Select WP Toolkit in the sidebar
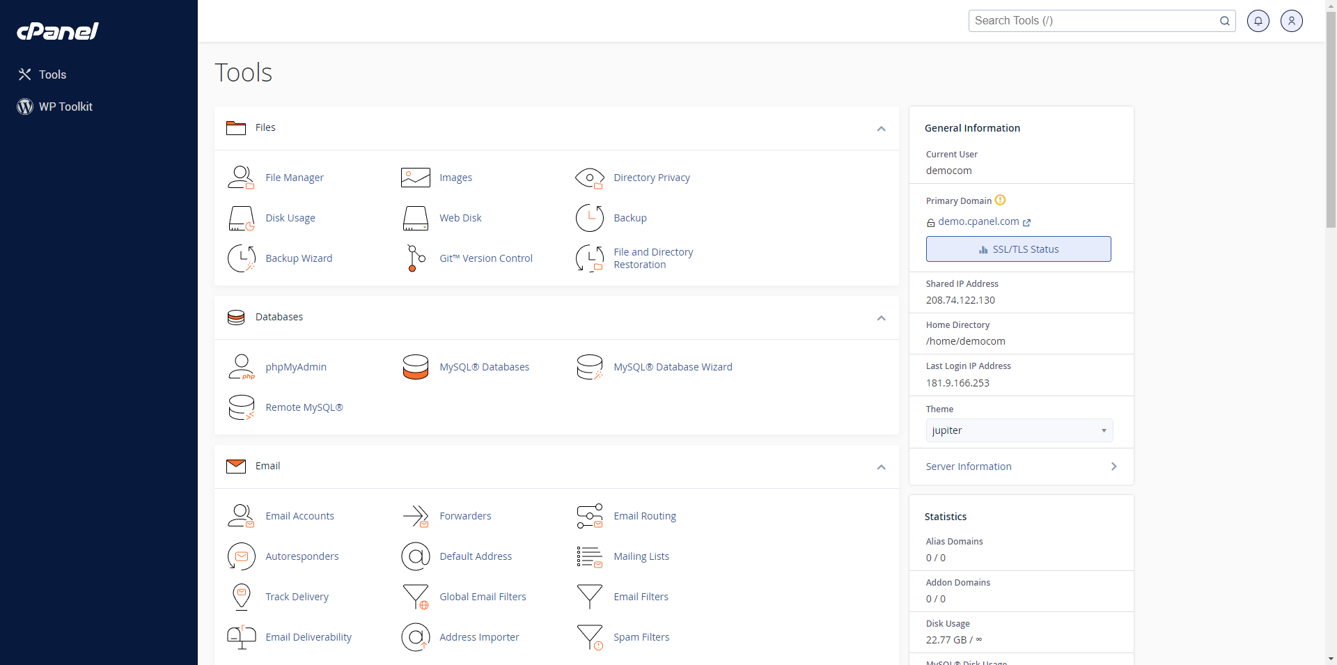The width and height of the screenshot is (1337, 665). (55, 107)
